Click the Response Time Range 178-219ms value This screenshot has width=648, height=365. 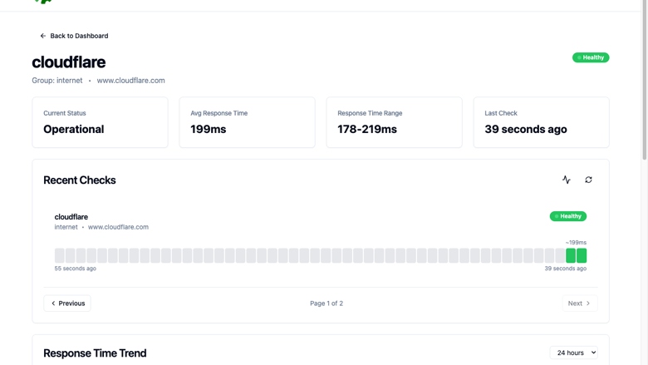tap(367, 130)
